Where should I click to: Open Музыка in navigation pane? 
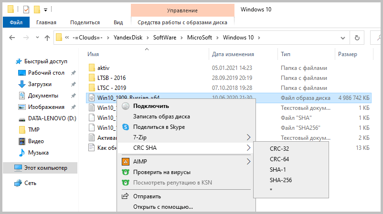tap(38, 153)
